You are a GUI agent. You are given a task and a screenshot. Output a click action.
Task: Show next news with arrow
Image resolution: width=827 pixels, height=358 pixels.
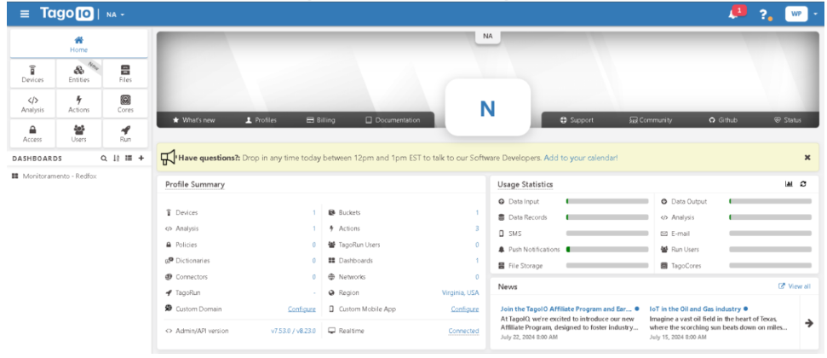809,323
